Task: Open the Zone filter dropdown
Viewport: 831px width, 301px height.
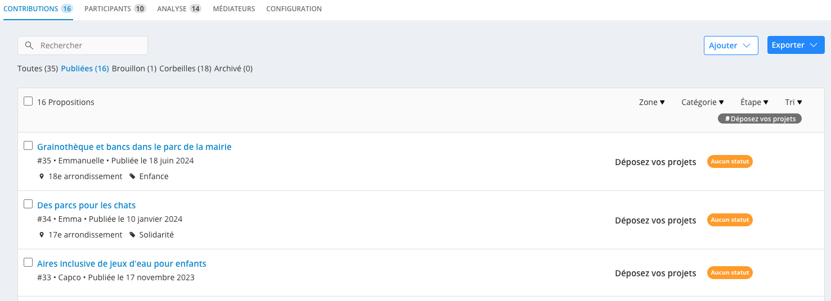Action: (652, 102)
